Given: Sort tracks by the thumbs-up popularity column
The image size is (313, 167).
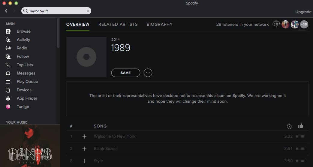Looking at the screenshot, I should click(300, 126).
